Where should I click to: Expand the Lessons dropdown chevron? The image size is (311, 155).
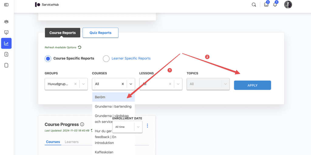(178, 84)
